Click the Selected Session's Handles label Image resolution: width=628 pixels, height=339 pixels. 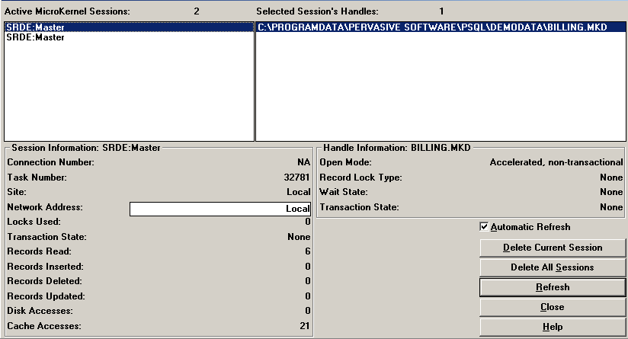point(317,11)
